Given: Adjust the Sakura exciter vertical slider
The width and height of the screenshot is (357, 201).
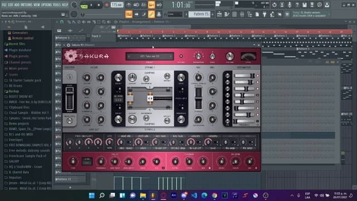Looking at the screenshot, I should [69, 98].
